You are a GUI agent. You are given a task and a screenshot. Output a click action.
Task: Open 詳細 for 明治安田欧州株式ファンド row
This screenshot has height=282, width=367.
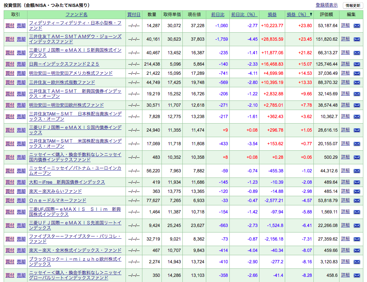point(345,105)
